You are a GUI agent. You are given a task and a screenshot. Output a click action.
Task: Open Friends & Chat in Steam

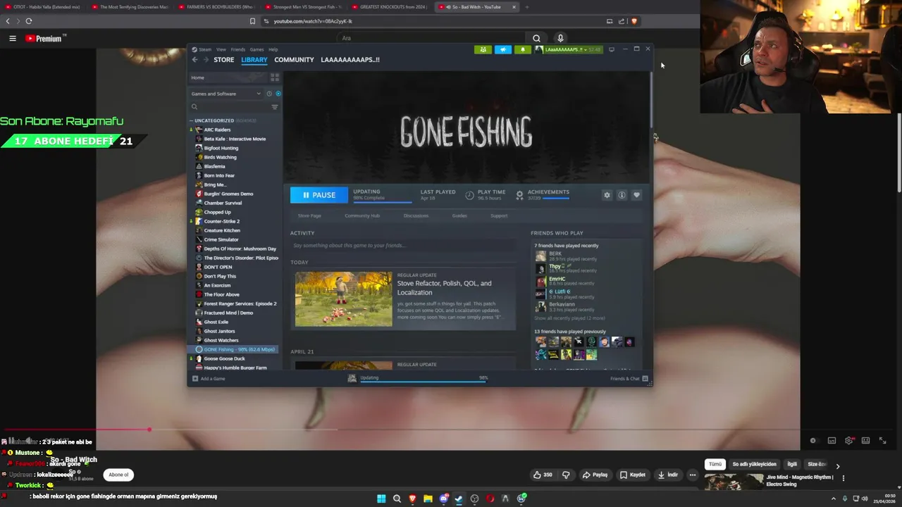629,378
